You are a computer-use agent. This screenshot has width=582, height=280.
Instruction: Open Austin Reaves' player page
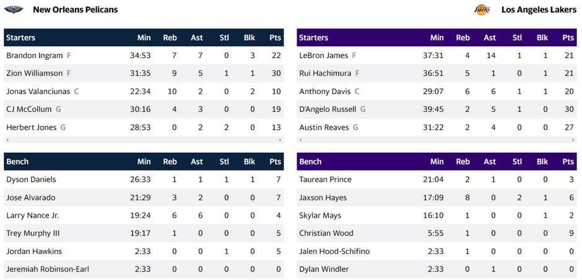click(x=324, y=127)
